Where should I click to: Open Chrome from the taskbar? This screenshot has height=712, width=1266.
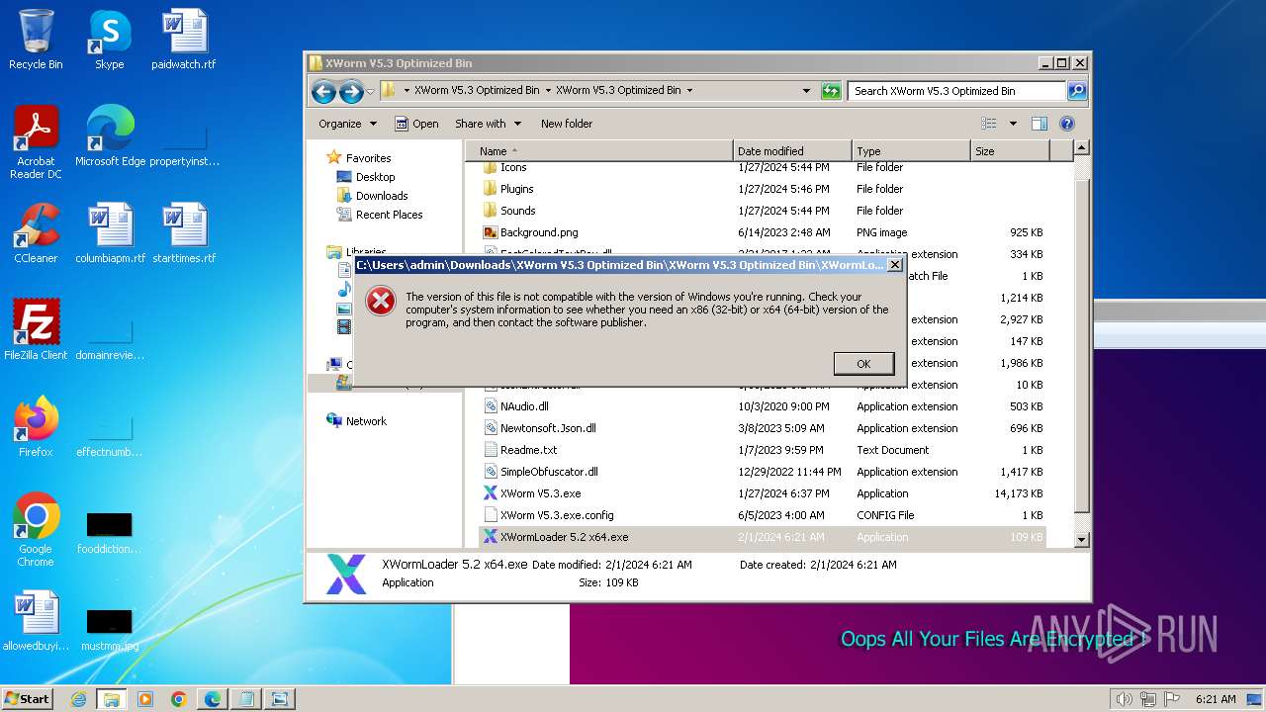tap(179, 699)
